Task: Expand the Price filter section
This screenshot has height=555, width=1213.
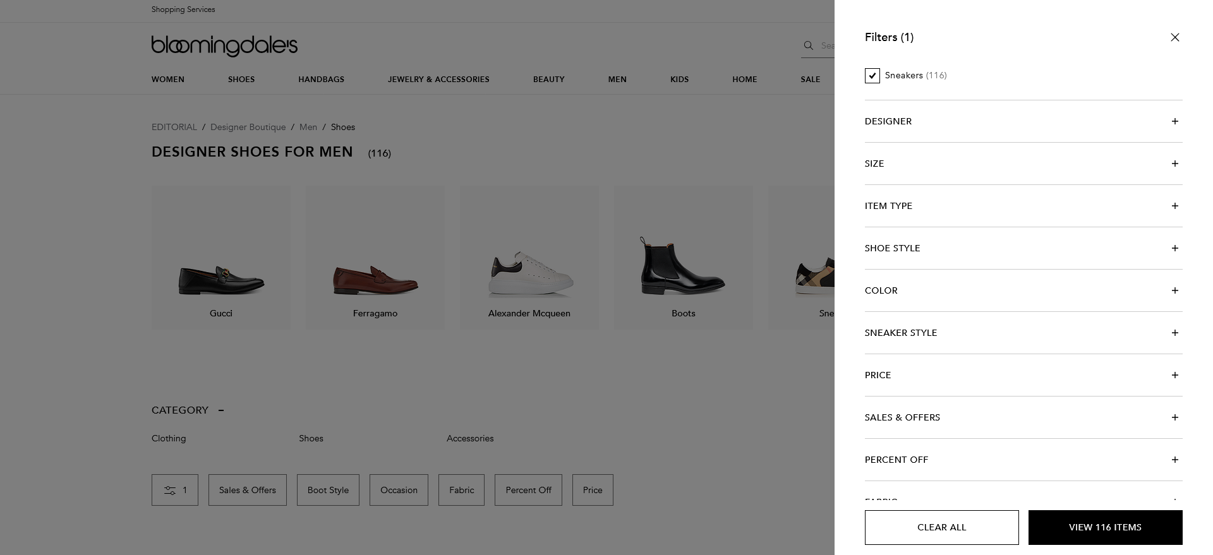Action: tap(1023, 375)
